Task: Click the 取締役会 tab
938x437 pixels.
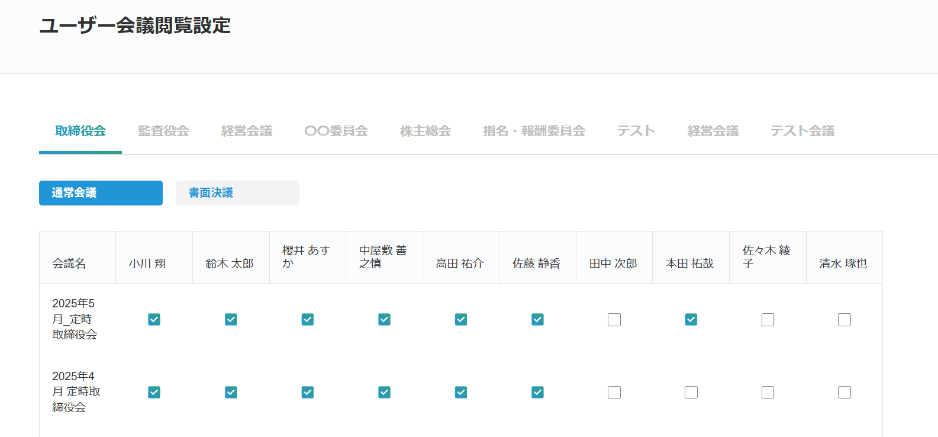Action: click(80, 131)
